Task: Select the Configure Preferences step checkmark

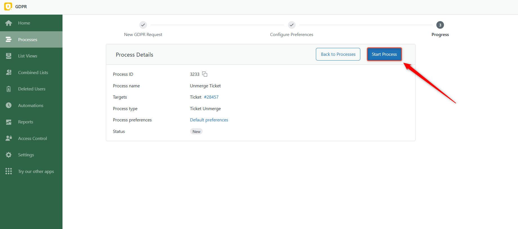Action: 292,25
